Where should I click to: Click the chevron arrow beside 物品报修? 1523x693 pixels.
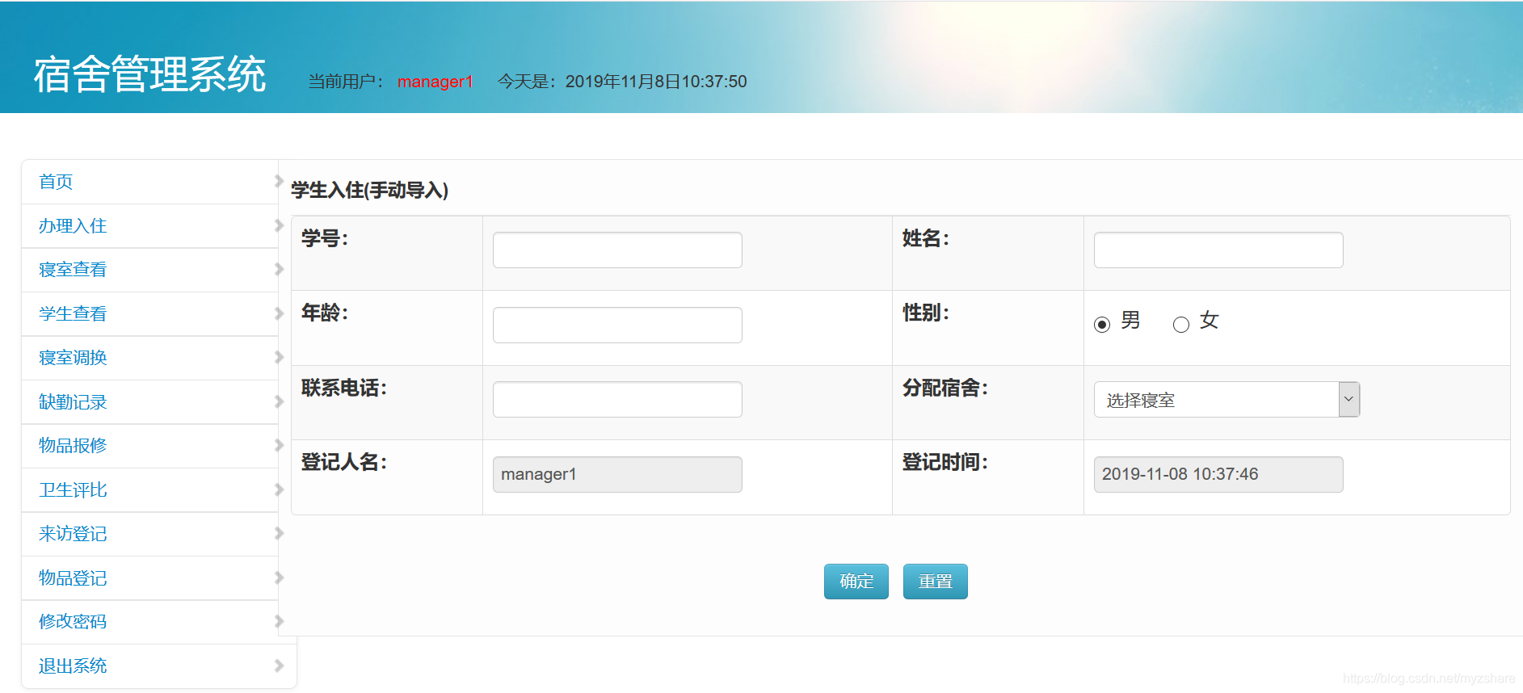pos(279,445)
